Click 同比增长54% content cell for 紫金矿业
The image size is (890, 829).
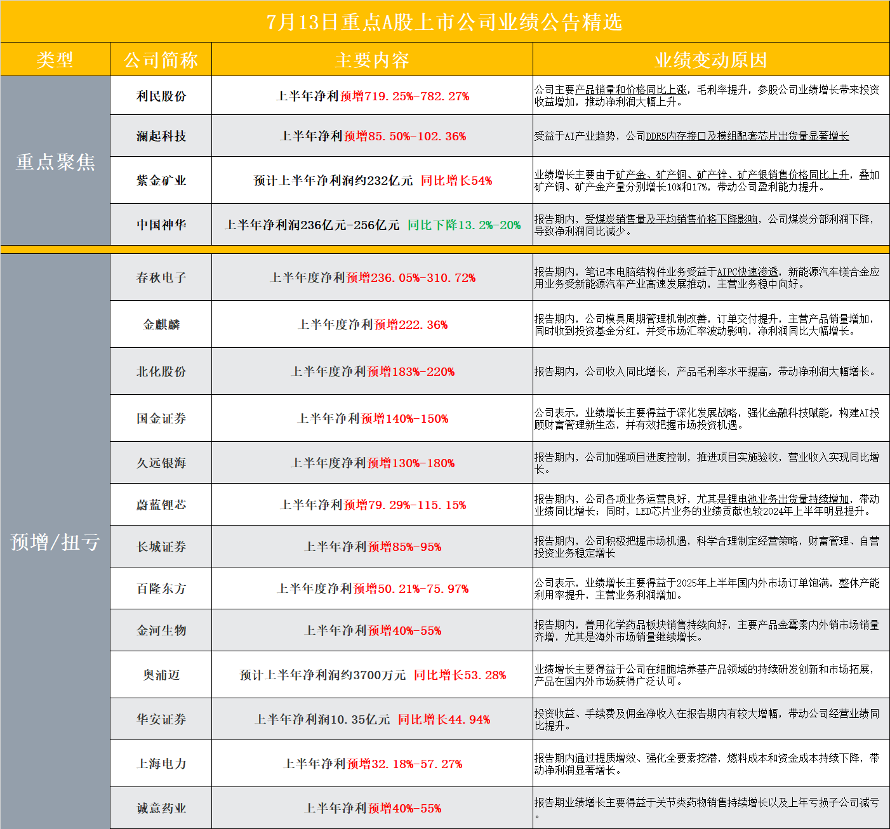[x=372, y=180]
